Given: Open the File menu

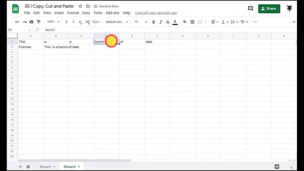Looking at the screenshot, I should pos(27,13).
